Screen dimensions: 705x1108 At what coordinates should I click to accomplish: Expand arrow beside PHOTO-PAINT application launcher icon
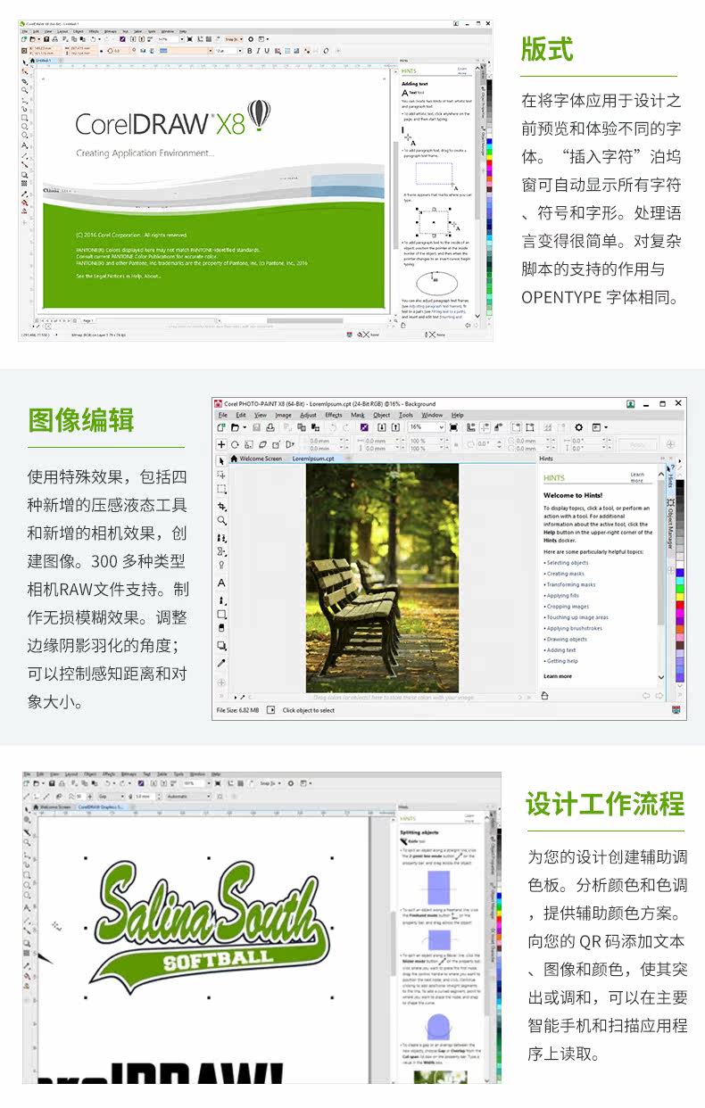[x=607, y=427]
